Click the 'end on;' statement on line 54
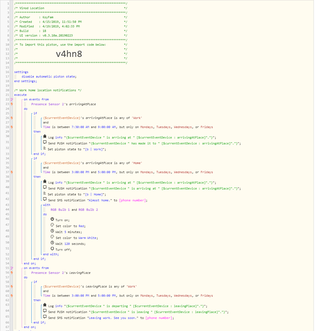This screenshot has height=331, width=316. 30,263
